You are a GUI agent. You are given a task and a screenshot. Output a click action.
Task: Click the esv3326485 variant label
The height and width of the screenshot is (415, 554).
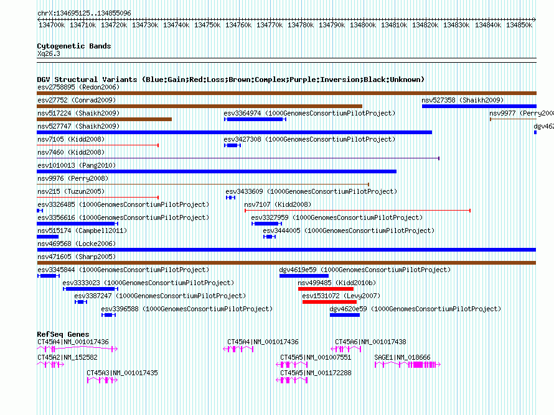123,204
